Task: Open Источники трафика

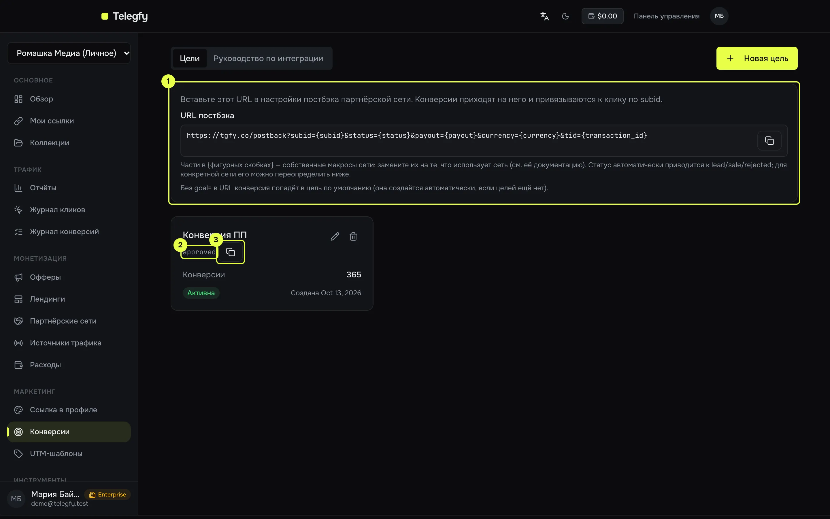Action: coord(69,343)
